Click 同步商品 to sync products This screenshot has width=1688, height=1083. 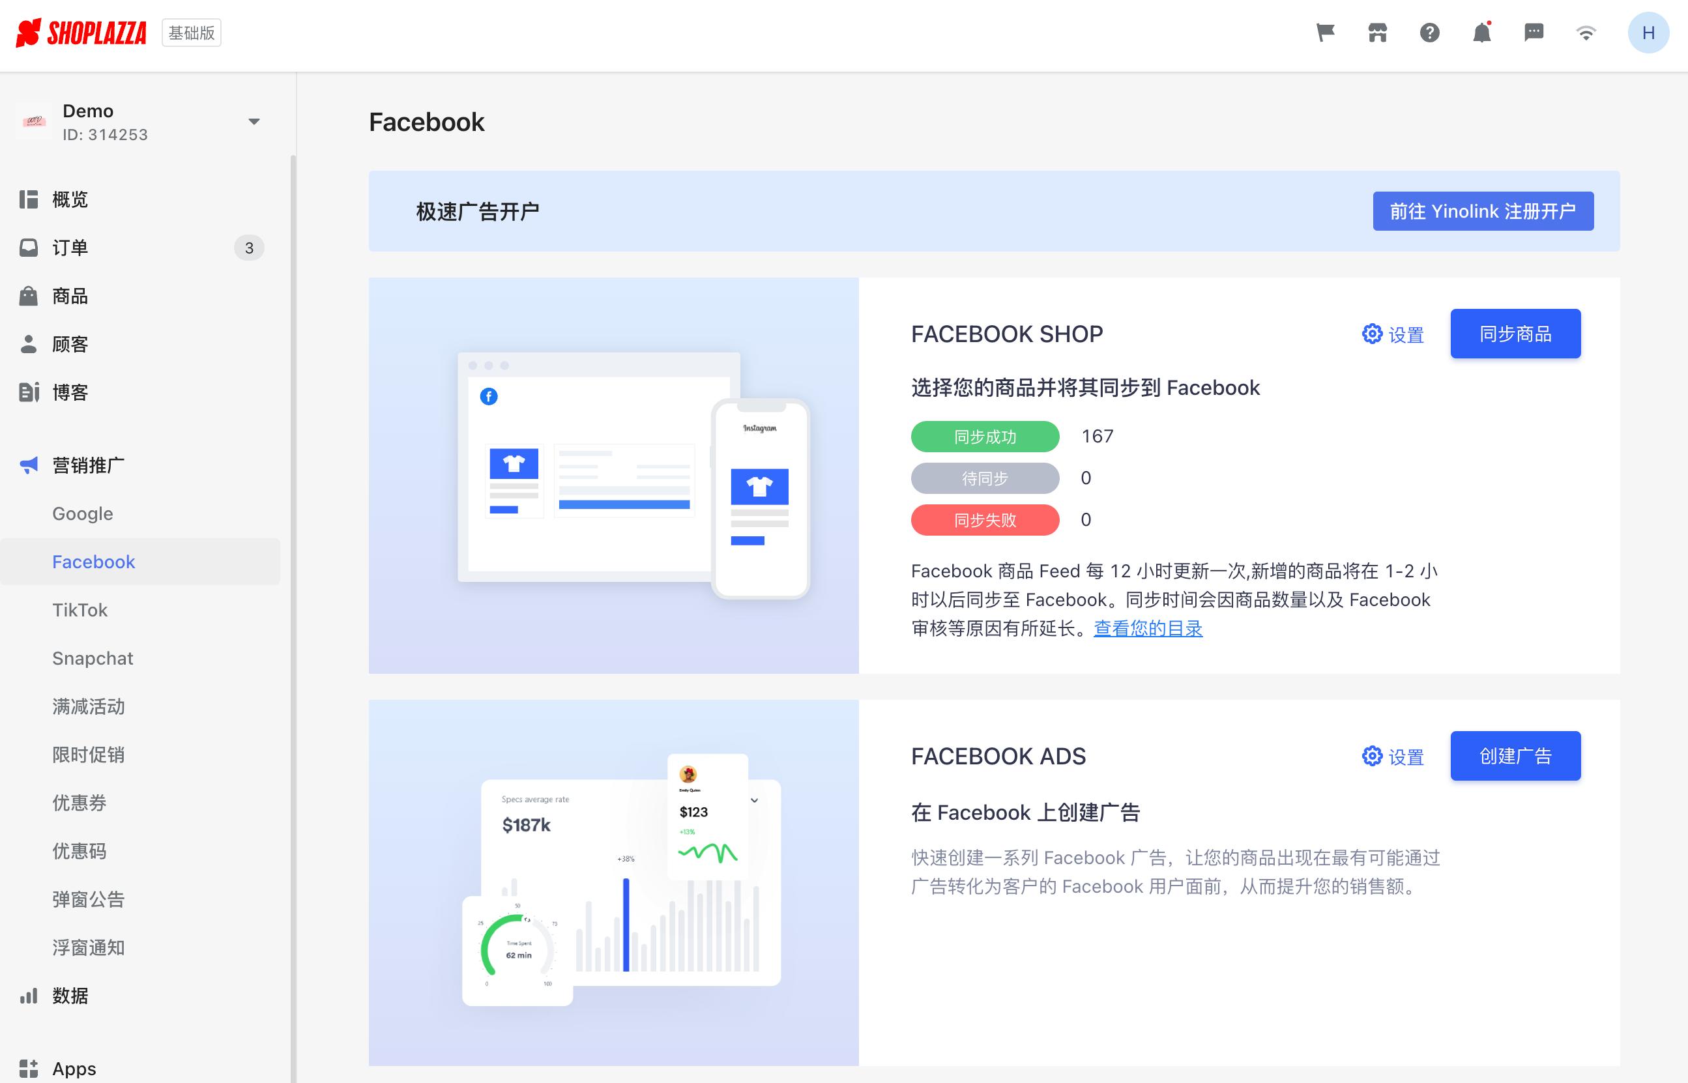click(x=1515, y=334)
